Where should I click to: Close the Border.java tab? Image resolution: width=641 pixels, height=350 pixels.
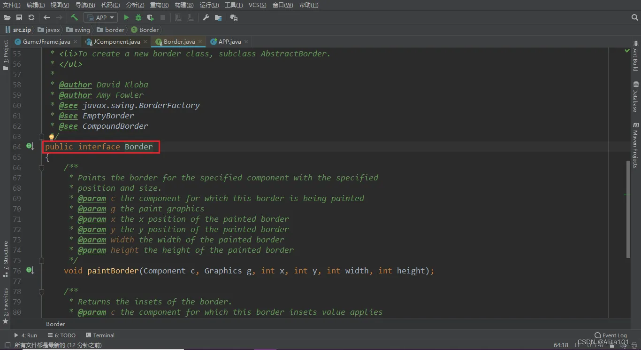pyautogui.click(x=200, y=41)
